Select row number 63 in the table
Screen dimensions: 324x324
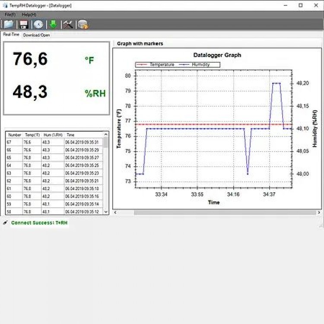tap(54, 173)
